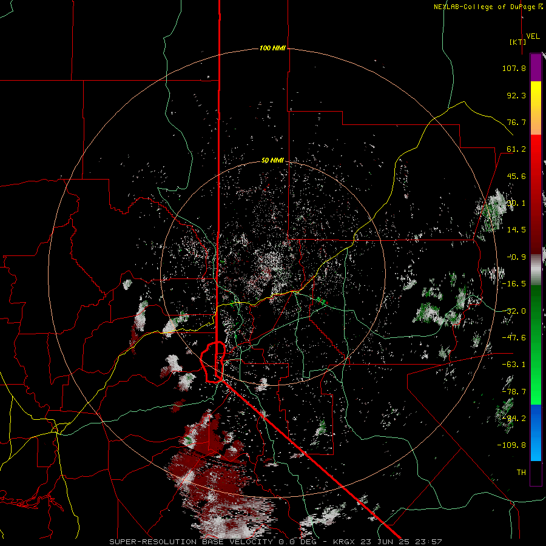Click the -78.7 scale value

[514, 392]
